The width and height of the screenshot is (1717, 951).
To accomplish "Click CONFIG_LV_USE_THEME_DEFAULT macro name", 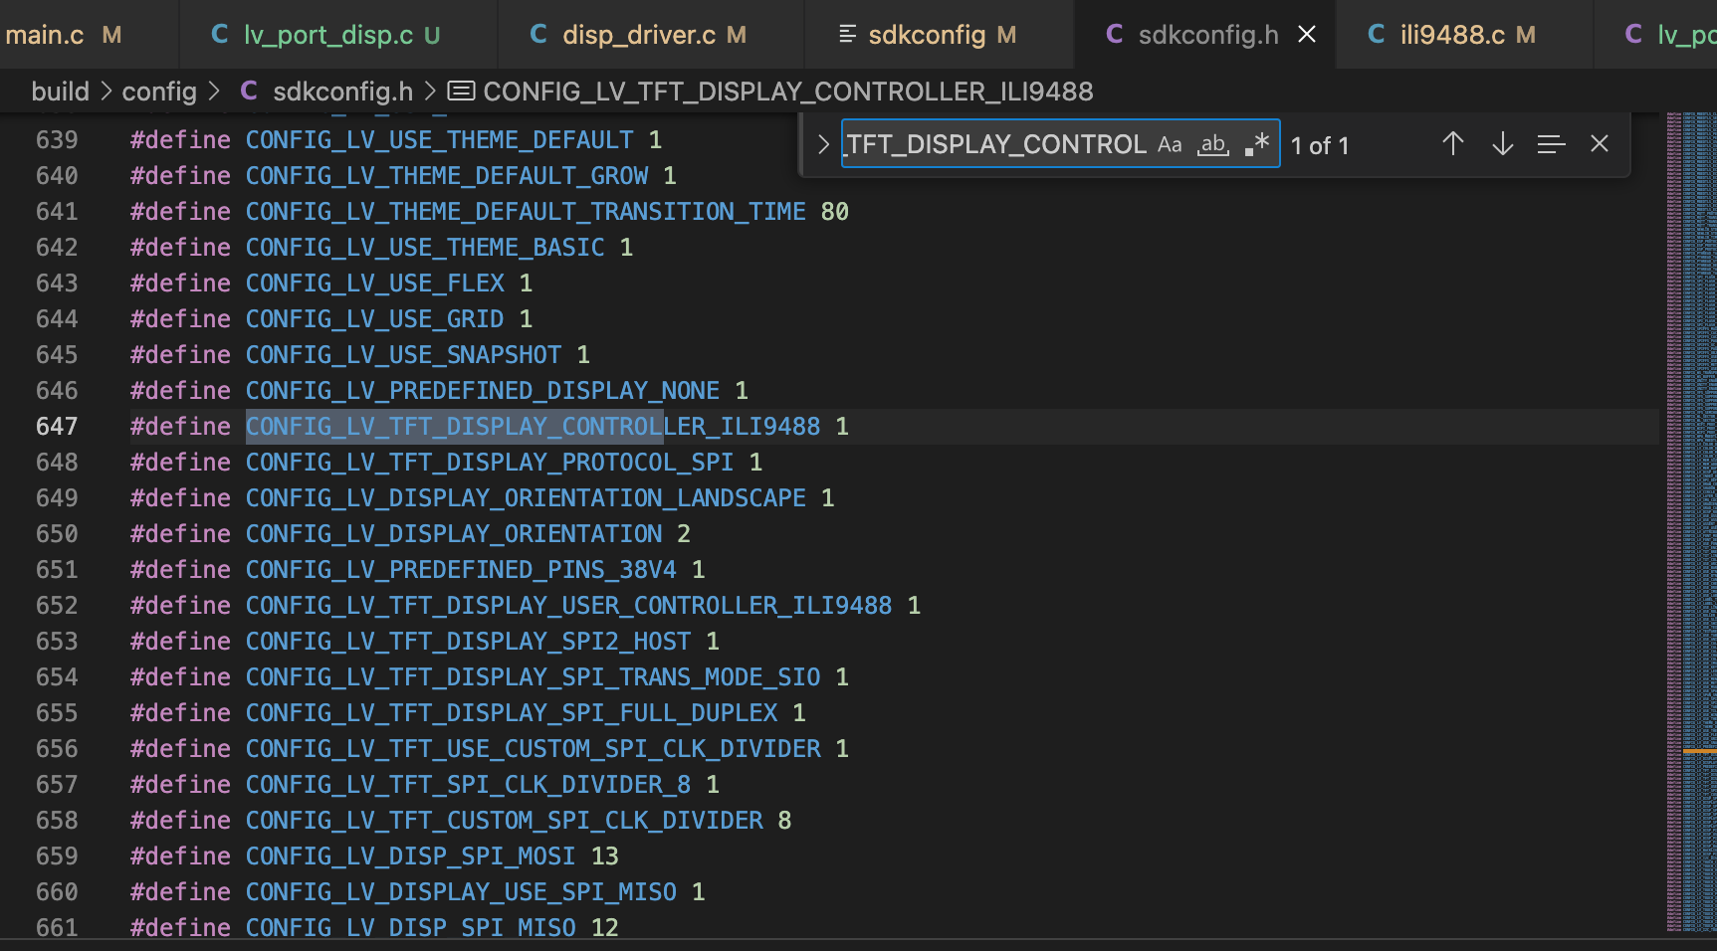I will click(x=440, y=140).
